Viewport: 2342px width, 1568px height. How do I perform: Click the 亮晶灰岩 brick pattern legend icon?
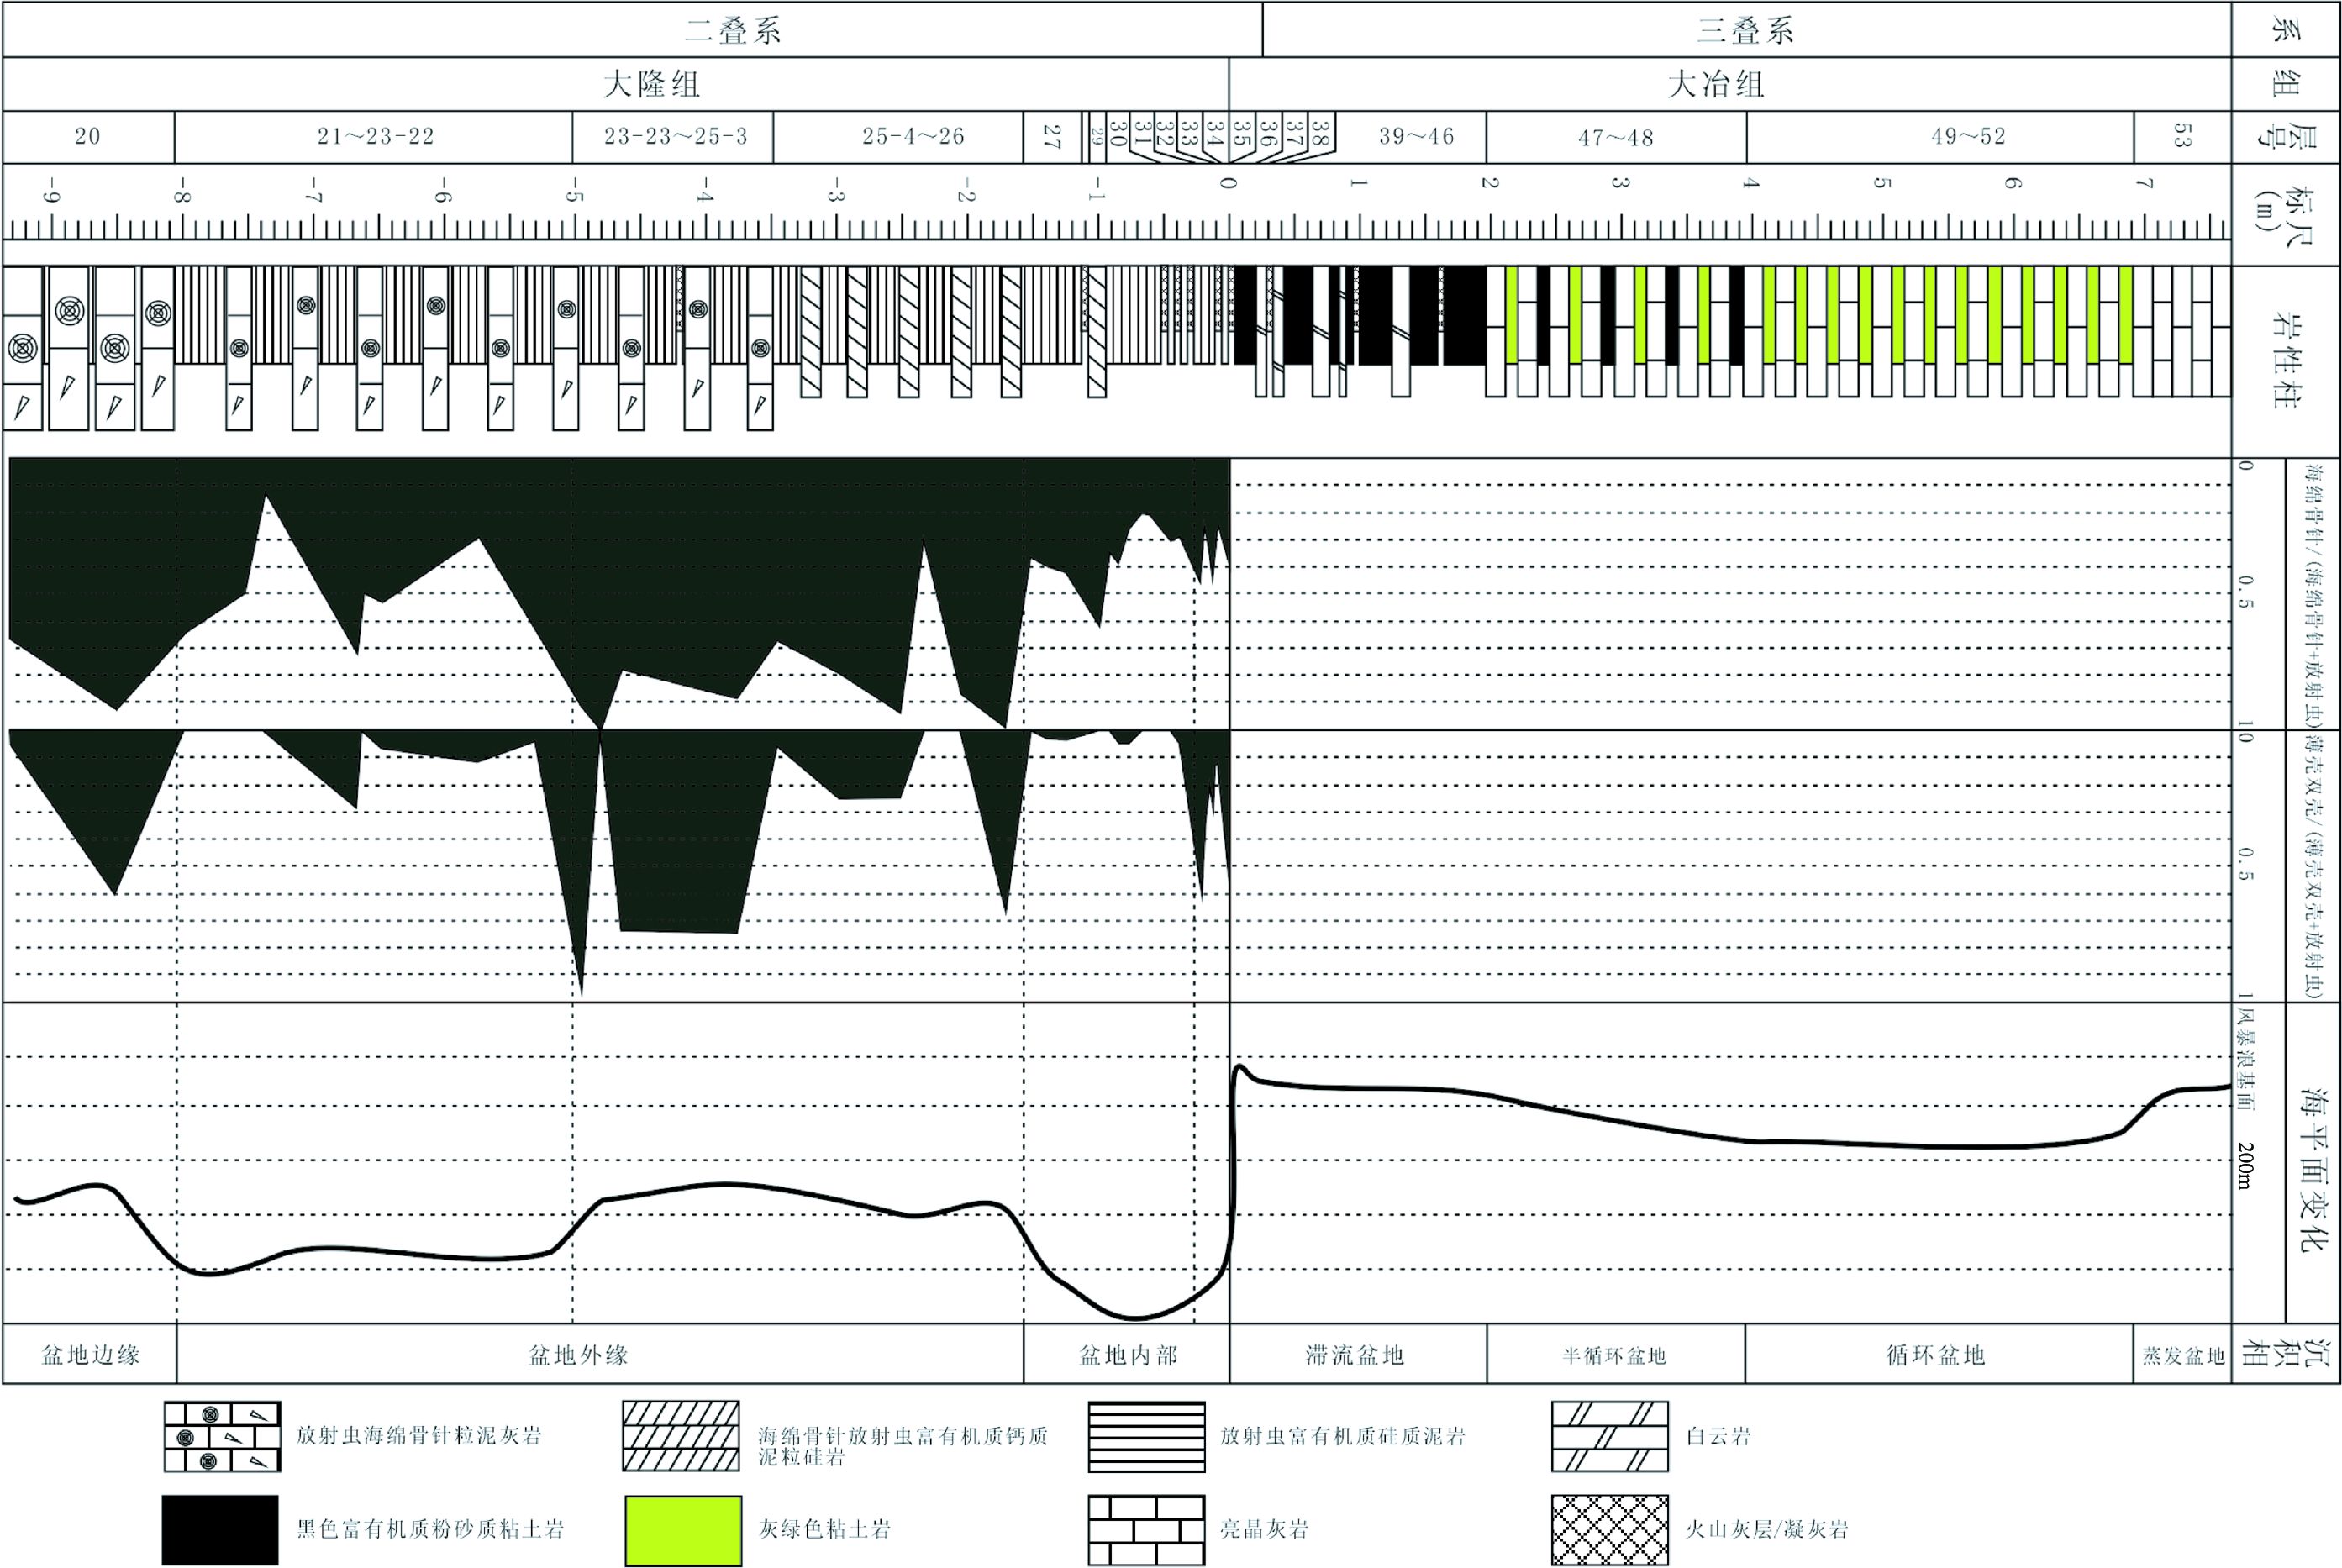(x=1146, y=1529)
